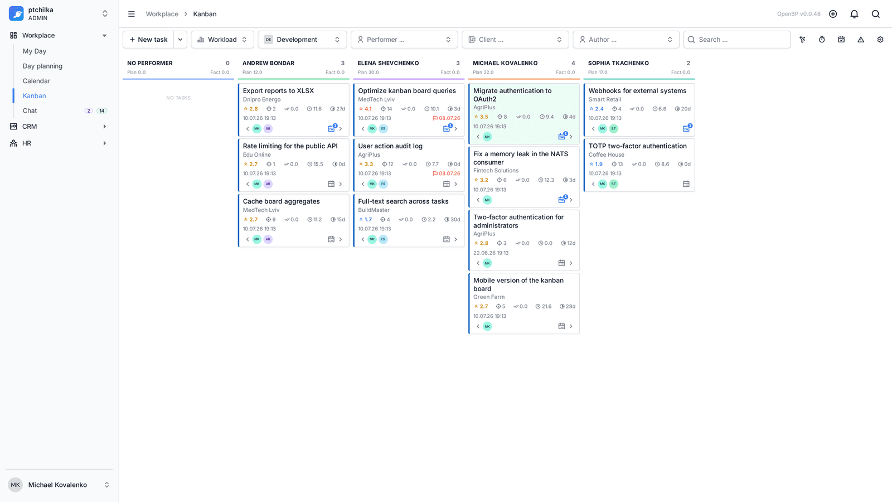The width and height of the screenshot is (892, 502).
Task: Move Cache board aggregates card right
Action: pos(341,239)
